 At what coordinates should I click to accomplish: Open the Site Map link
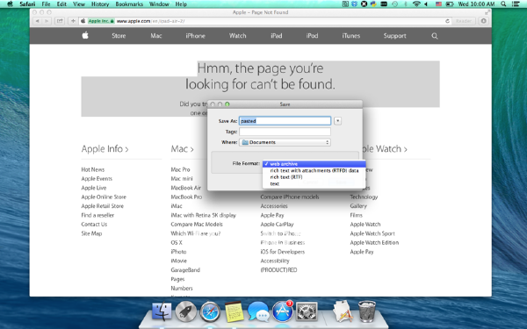(91, 233)
